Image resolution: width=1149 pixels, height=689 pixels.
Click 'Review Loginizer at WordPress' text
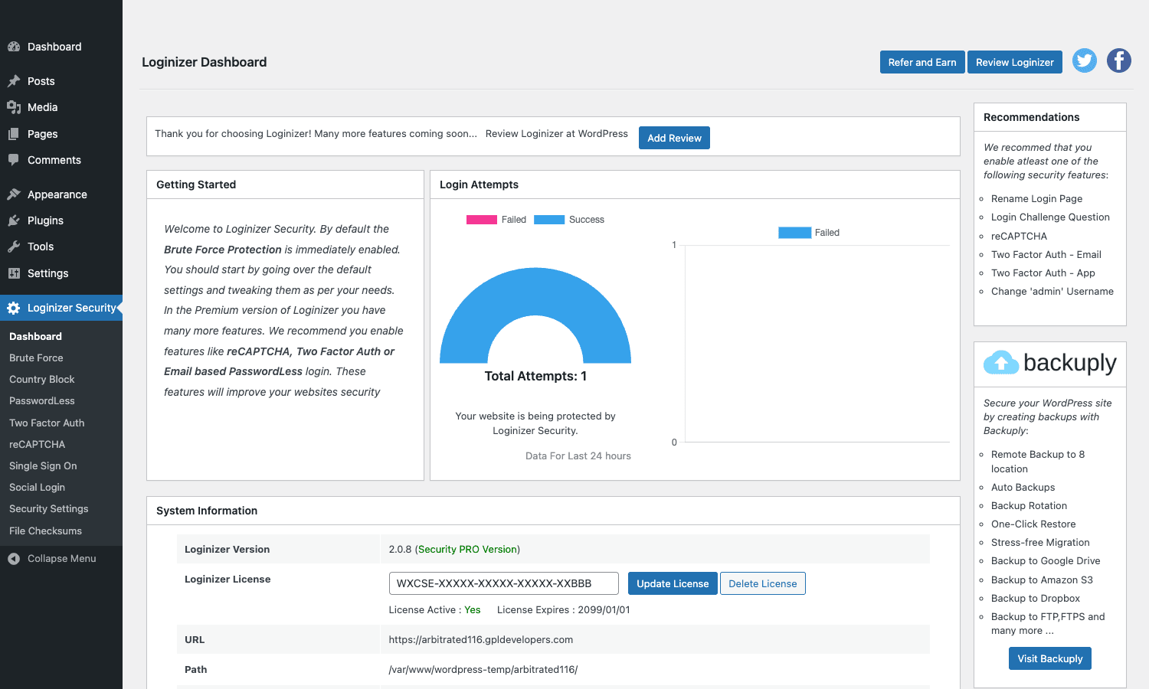pos(557,133)
